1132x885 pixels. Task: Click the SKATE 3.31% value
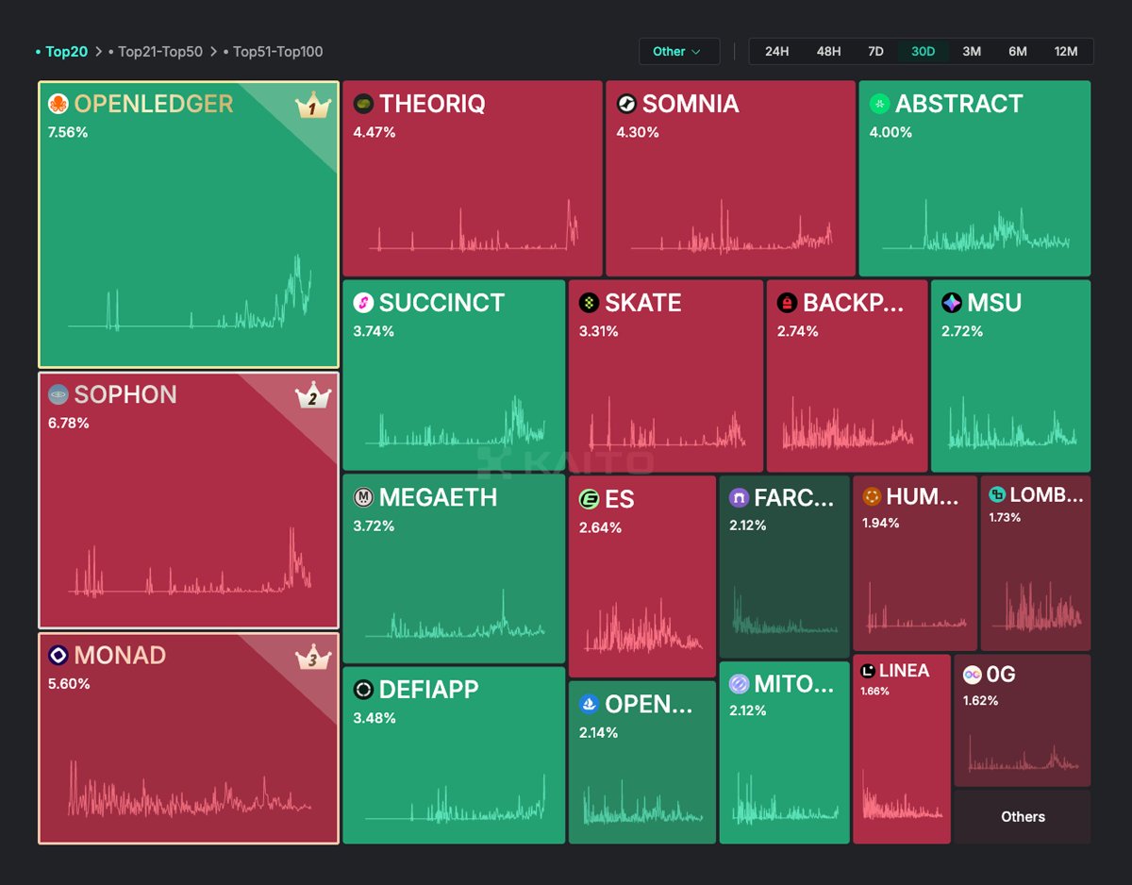point(600,331)
